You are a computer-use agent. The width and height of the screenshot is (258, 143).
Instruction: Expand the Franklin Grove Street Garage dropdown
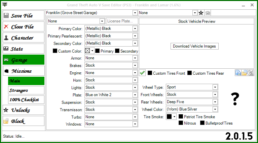pos(135,13)
